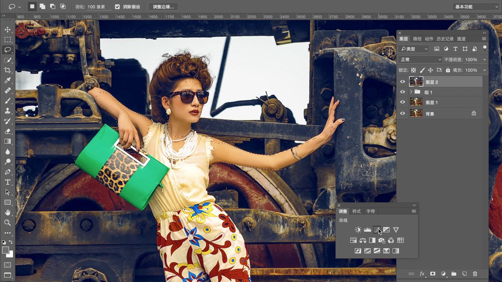This screenshot has width=502, height=282.
Task: Select the Crop tool
Action: [x=7, y=70]
